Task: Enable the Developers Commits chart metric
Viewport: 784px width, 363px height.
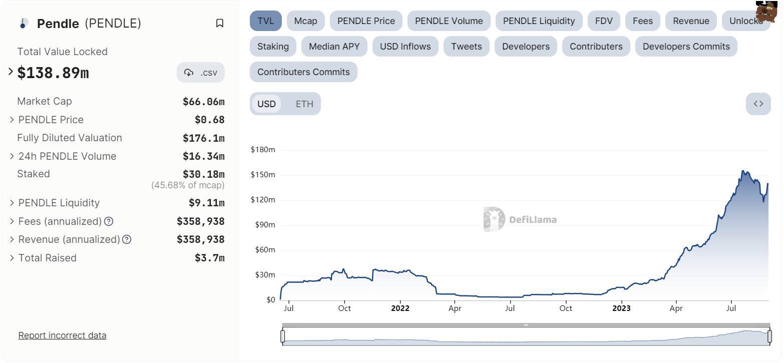Action: point(686,47)
